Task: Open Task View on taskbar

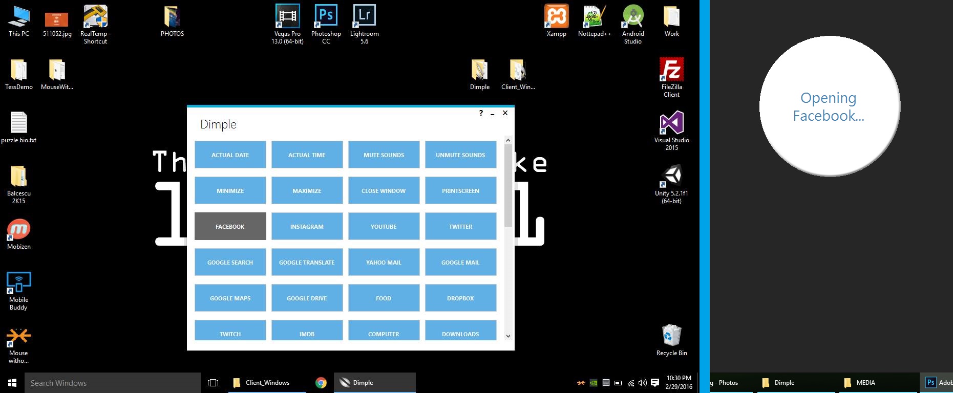Action: coord(213,383)
